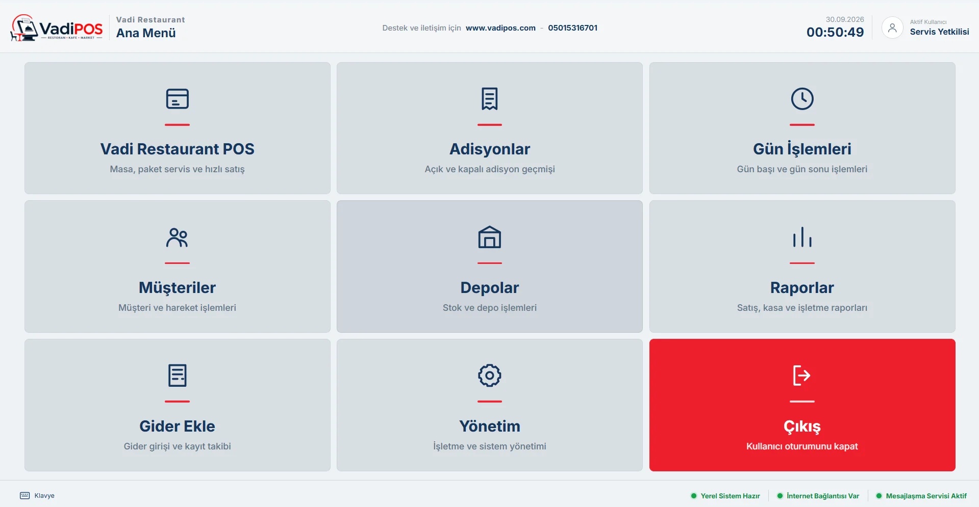Click 'Kullanıcı oturumunu kapat' text
This screenshot has width=979, height=507.
(802, 446)
